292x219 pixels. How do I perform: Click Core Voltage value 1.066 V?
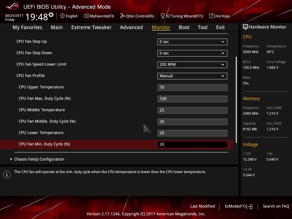(x=272, y=68)
